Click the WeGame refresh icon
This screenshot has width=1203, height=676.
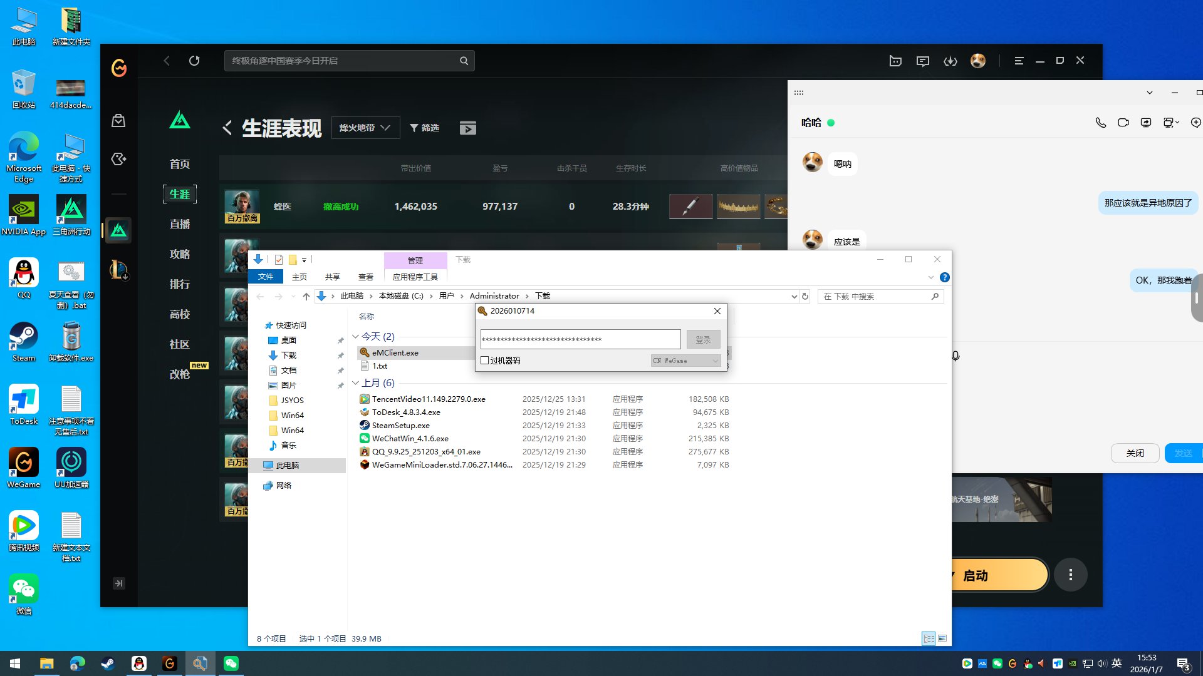pyautogui.click(x=194, y=61)
